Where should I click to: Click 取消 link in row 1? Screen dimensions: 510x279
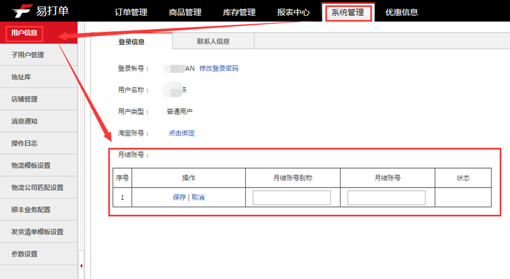point(198,197)
